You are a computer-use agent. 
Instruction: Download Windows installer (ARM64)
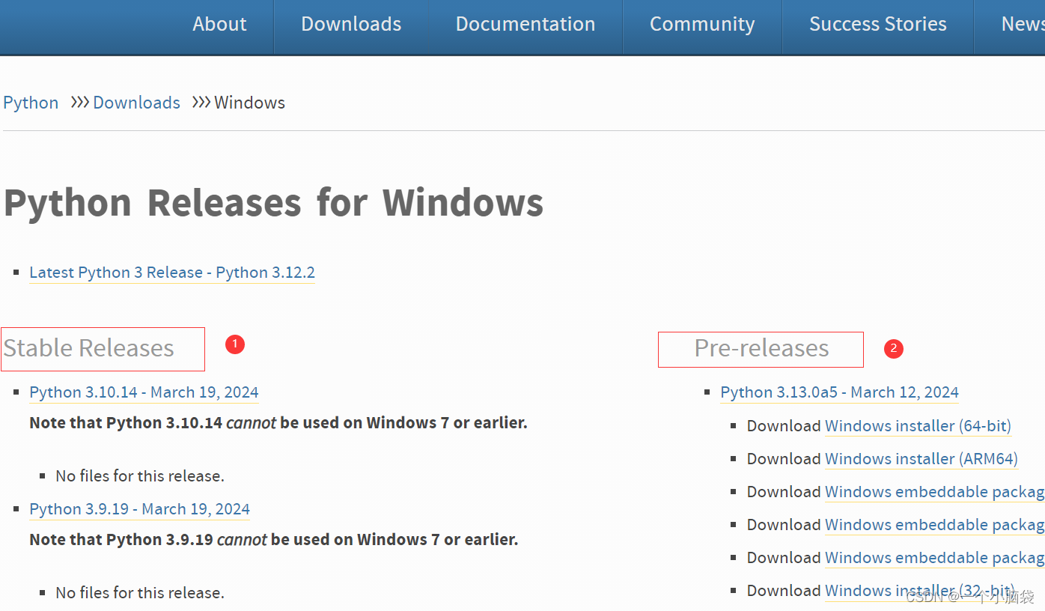pos(921,459)
